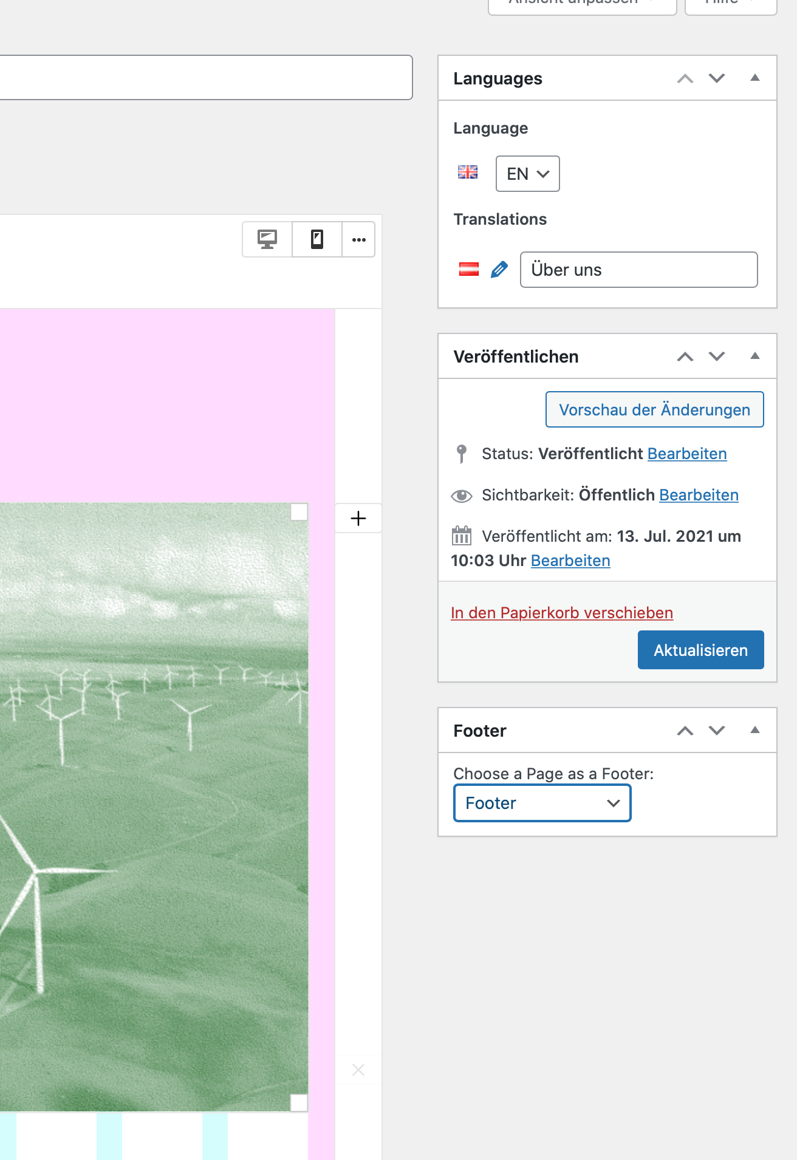Click the faint X icon beside image
The height and width of the screenshot is (1160, 797).
pos(358,1070)
